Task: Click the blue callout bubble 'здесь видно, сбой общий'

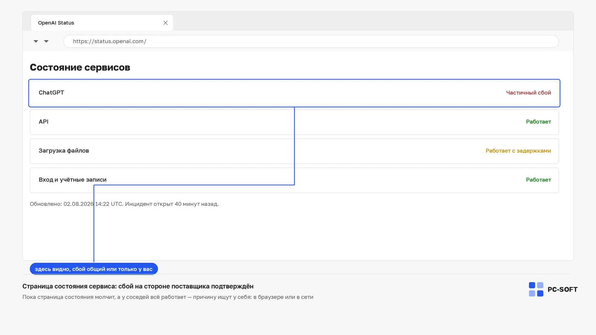Action: coord(94,269)
